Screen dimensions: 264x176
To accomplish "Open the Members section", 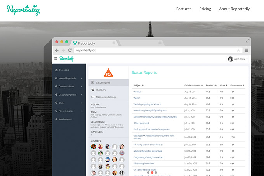I will click(x=108, y=90).
